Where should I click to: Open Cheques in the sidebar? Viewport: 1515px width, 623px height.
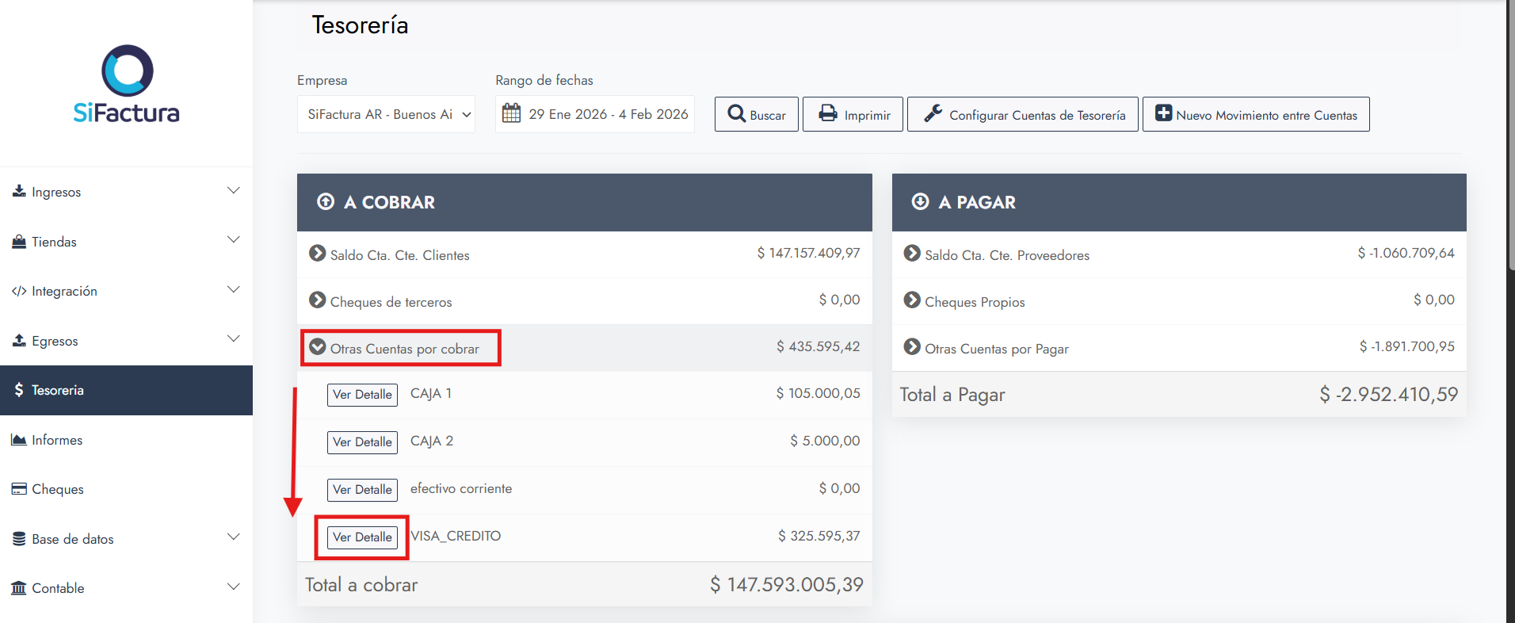pyautogui.click(x=57, y=489)
